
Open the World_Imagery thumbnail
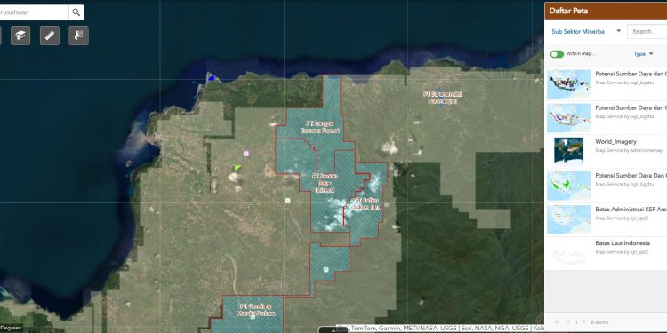(x=569, y=150)
